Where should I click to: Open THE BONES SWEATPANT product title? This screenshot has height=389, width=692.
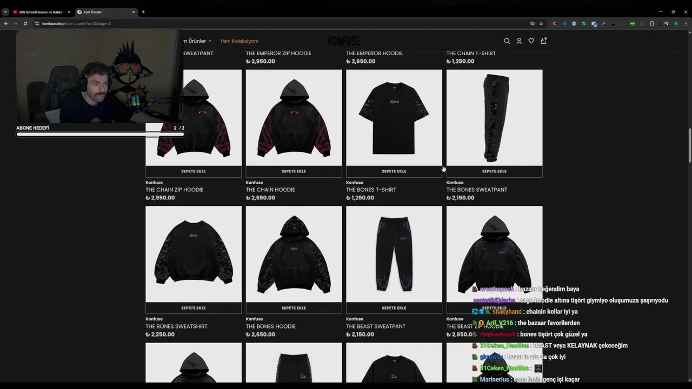click(477, 190)
